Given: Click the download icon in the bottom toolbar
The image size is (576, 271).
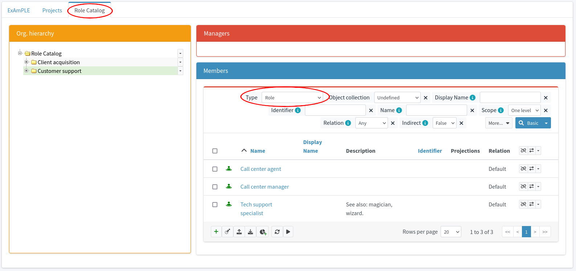Looking at the screenshot, I should (x=250, y=232).
